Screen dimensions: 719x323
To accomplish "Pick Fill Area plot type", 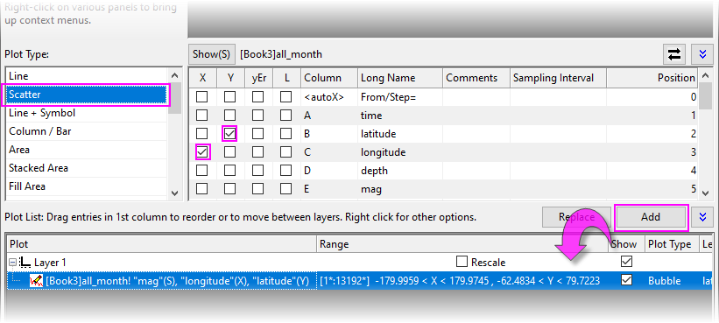I will click(x=87, y=186).
